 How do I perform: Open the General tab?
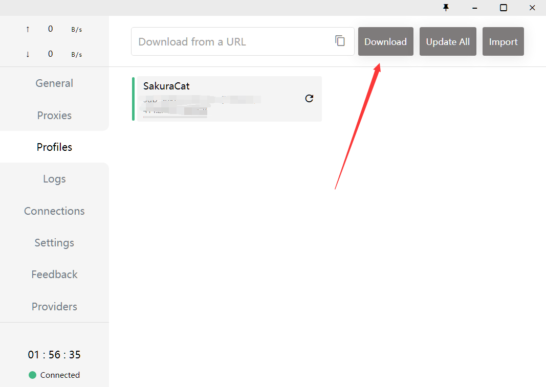[x=54, y=83]
